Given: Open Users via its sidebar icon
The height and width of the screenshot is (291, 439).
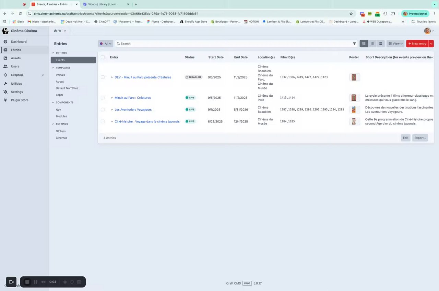Looking at the screenshot, I should tap(5, 66).
